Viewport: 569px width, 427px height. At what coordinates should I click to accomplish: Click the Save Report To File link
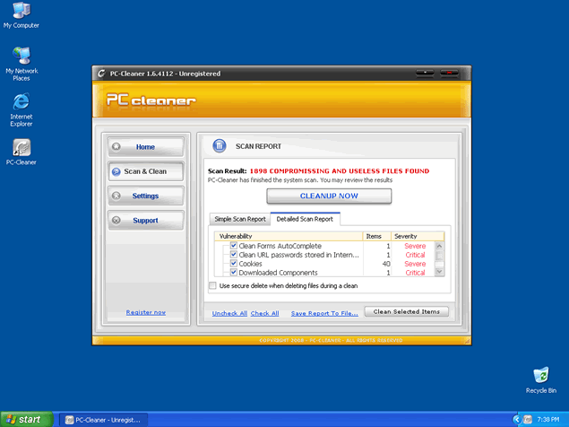click(x=324, y=313)
